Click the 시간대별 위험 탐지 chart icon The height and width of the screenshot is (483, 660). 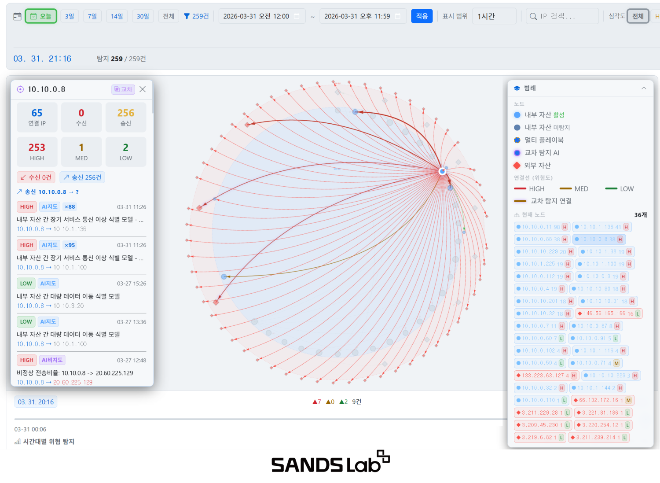click(18, 442)
